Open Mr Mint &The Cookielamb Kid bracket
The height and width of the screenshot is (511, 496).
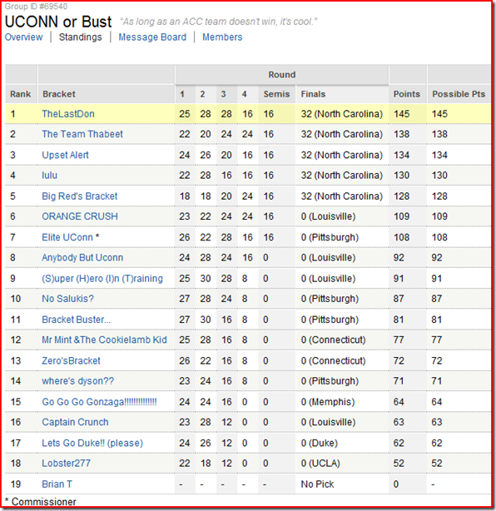[104, 340]
